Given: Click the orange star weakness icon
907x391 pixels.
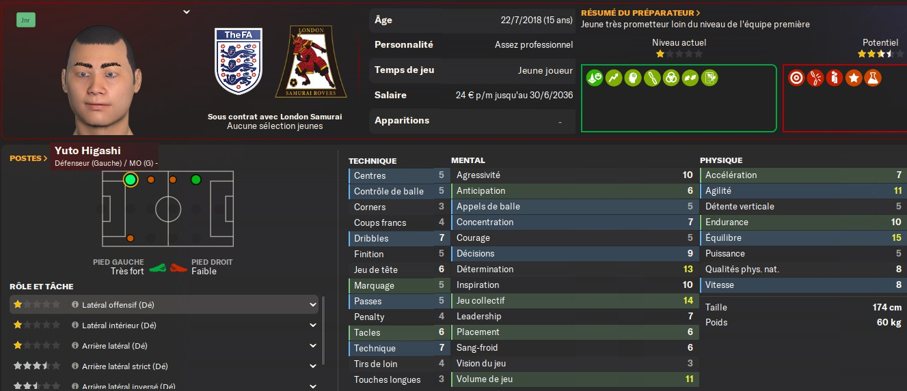Looking at the screenshot, I should pos(853,78).
